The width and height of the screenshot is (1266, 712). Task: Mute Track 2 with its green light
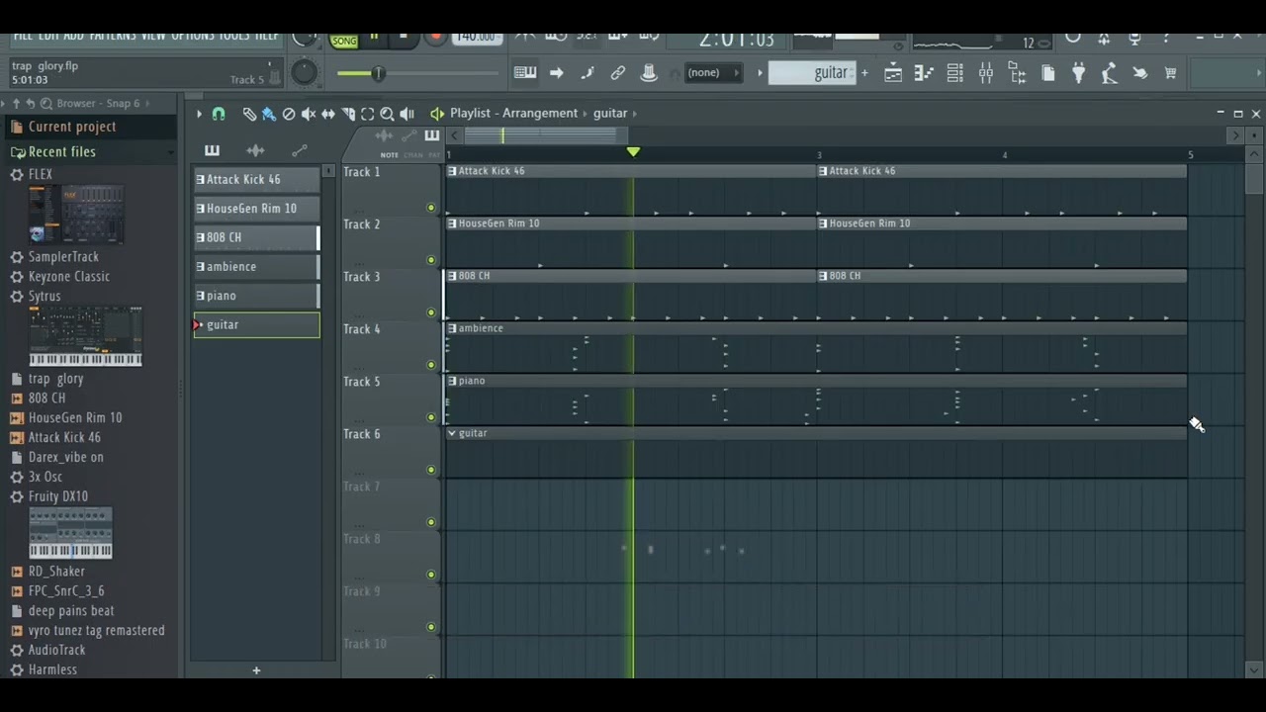pos(430,260)
